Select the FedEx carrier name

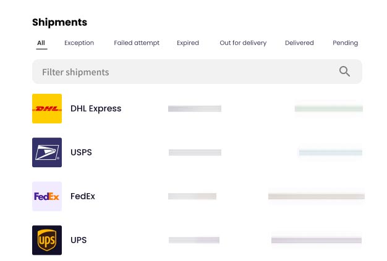pos(83,196)
